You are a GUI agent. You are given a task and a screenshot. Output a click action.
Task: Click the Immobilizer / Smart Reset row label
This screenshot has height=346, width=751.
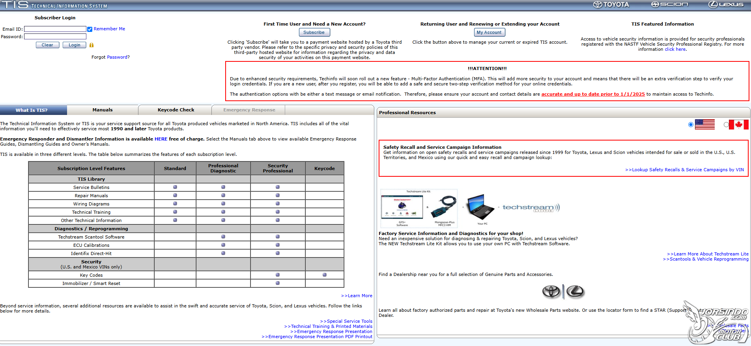coord(91,284)
